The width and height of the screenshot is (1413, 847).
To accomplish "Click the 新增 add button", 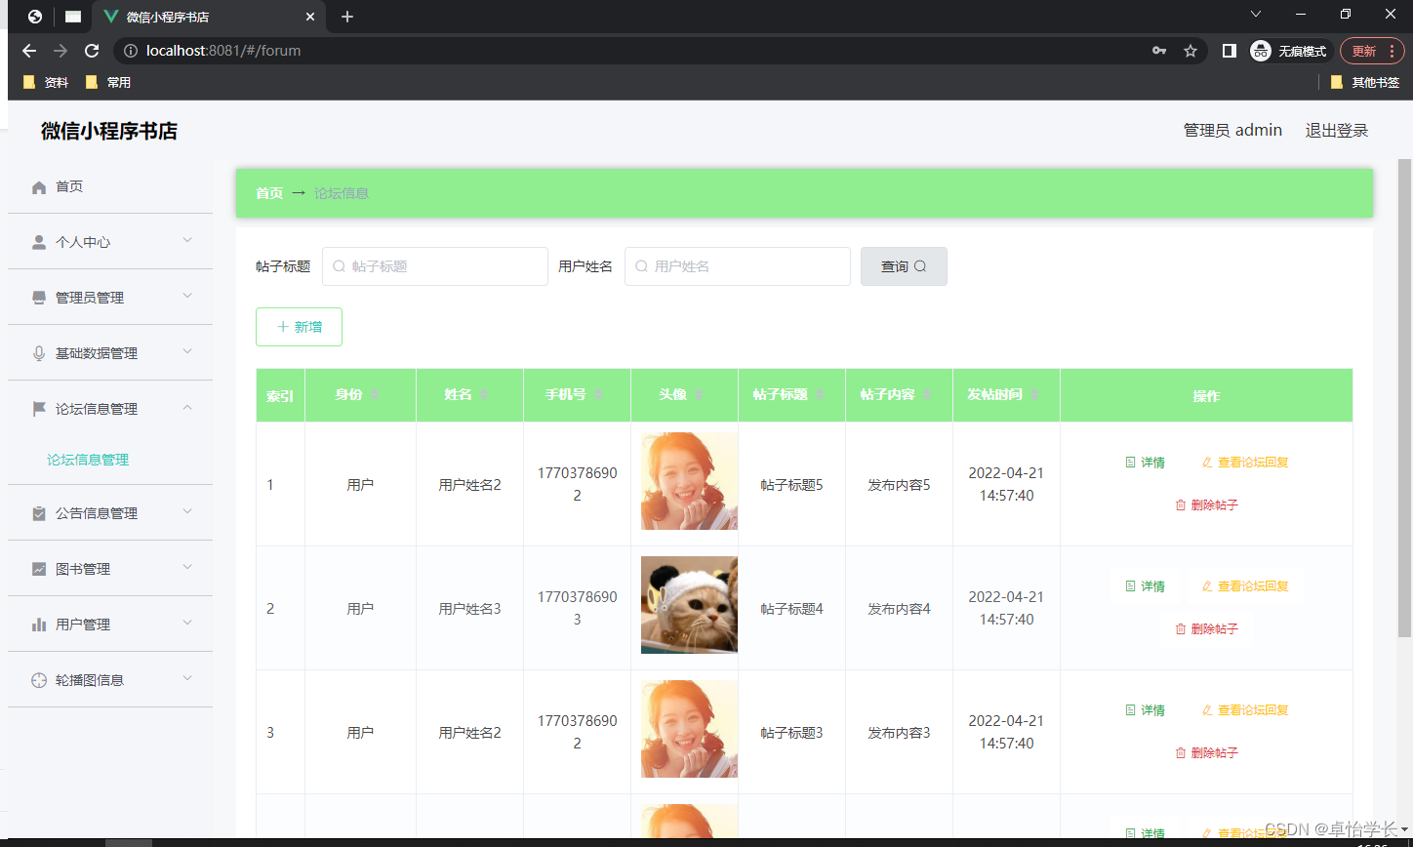I will [x=299, y=327].
